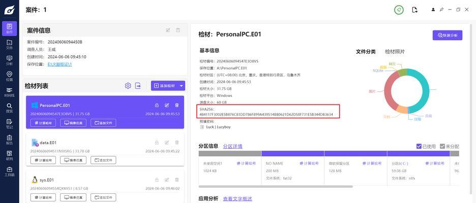The width and height of the screenshot is (476, 203).
Task: Open the 时间线 view in sidebar
Action: click(10, 92)
